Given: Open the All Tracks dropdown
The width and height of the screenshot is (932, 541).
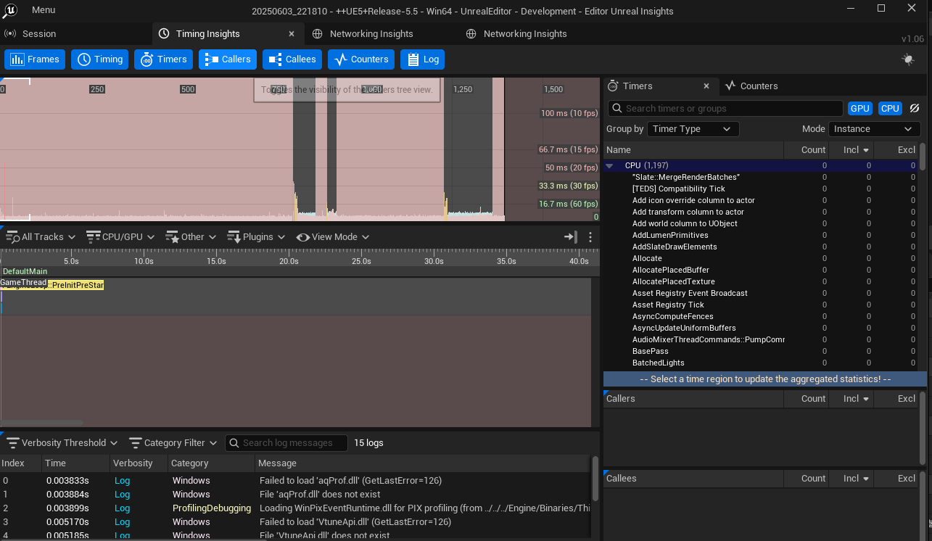Looking at the screenshot, I should [41, 236].
